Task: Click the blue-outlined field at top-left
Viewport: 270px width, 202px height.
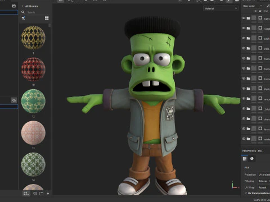Action: pyautogui.click(x=9, y=12)
